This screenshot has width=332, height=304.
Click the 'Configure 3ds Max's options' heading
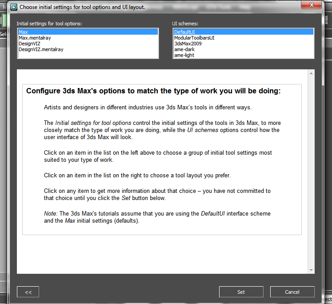coord(153,91)
